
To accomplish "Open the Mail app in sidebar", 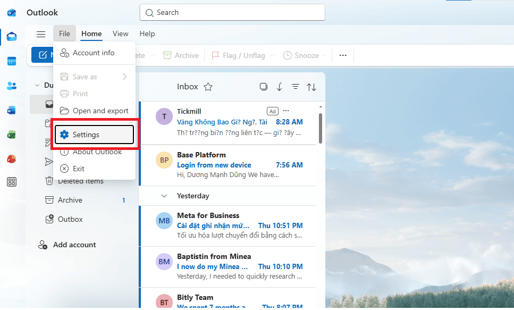I will pos(12,36).
